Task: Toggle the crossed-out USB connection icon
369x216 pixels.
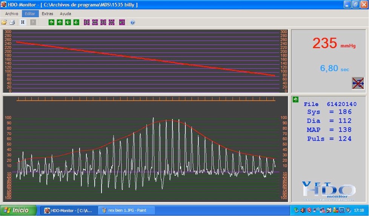Action: click(358, 83)
